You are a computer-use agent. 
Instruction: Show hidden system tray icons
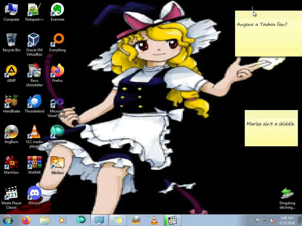click(251, 220)
